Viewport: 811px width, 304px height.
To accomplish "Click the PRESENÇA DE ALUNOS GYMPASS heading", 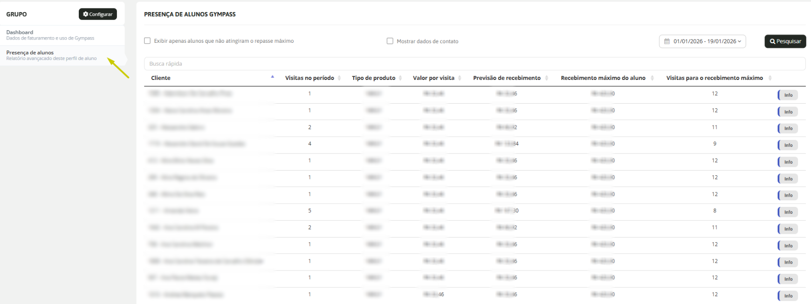I will pos(190,14).
